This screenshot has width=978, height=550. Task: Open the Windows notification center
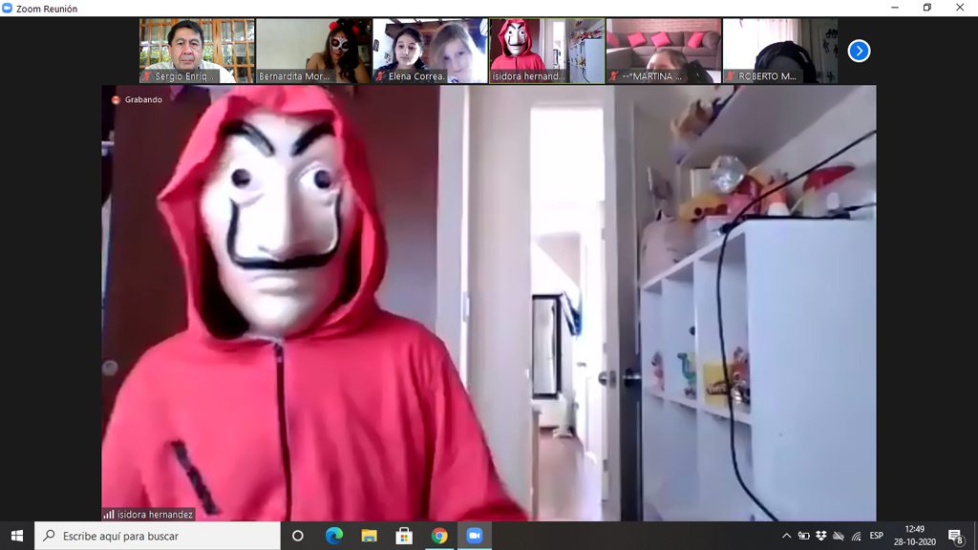(955, 536)
